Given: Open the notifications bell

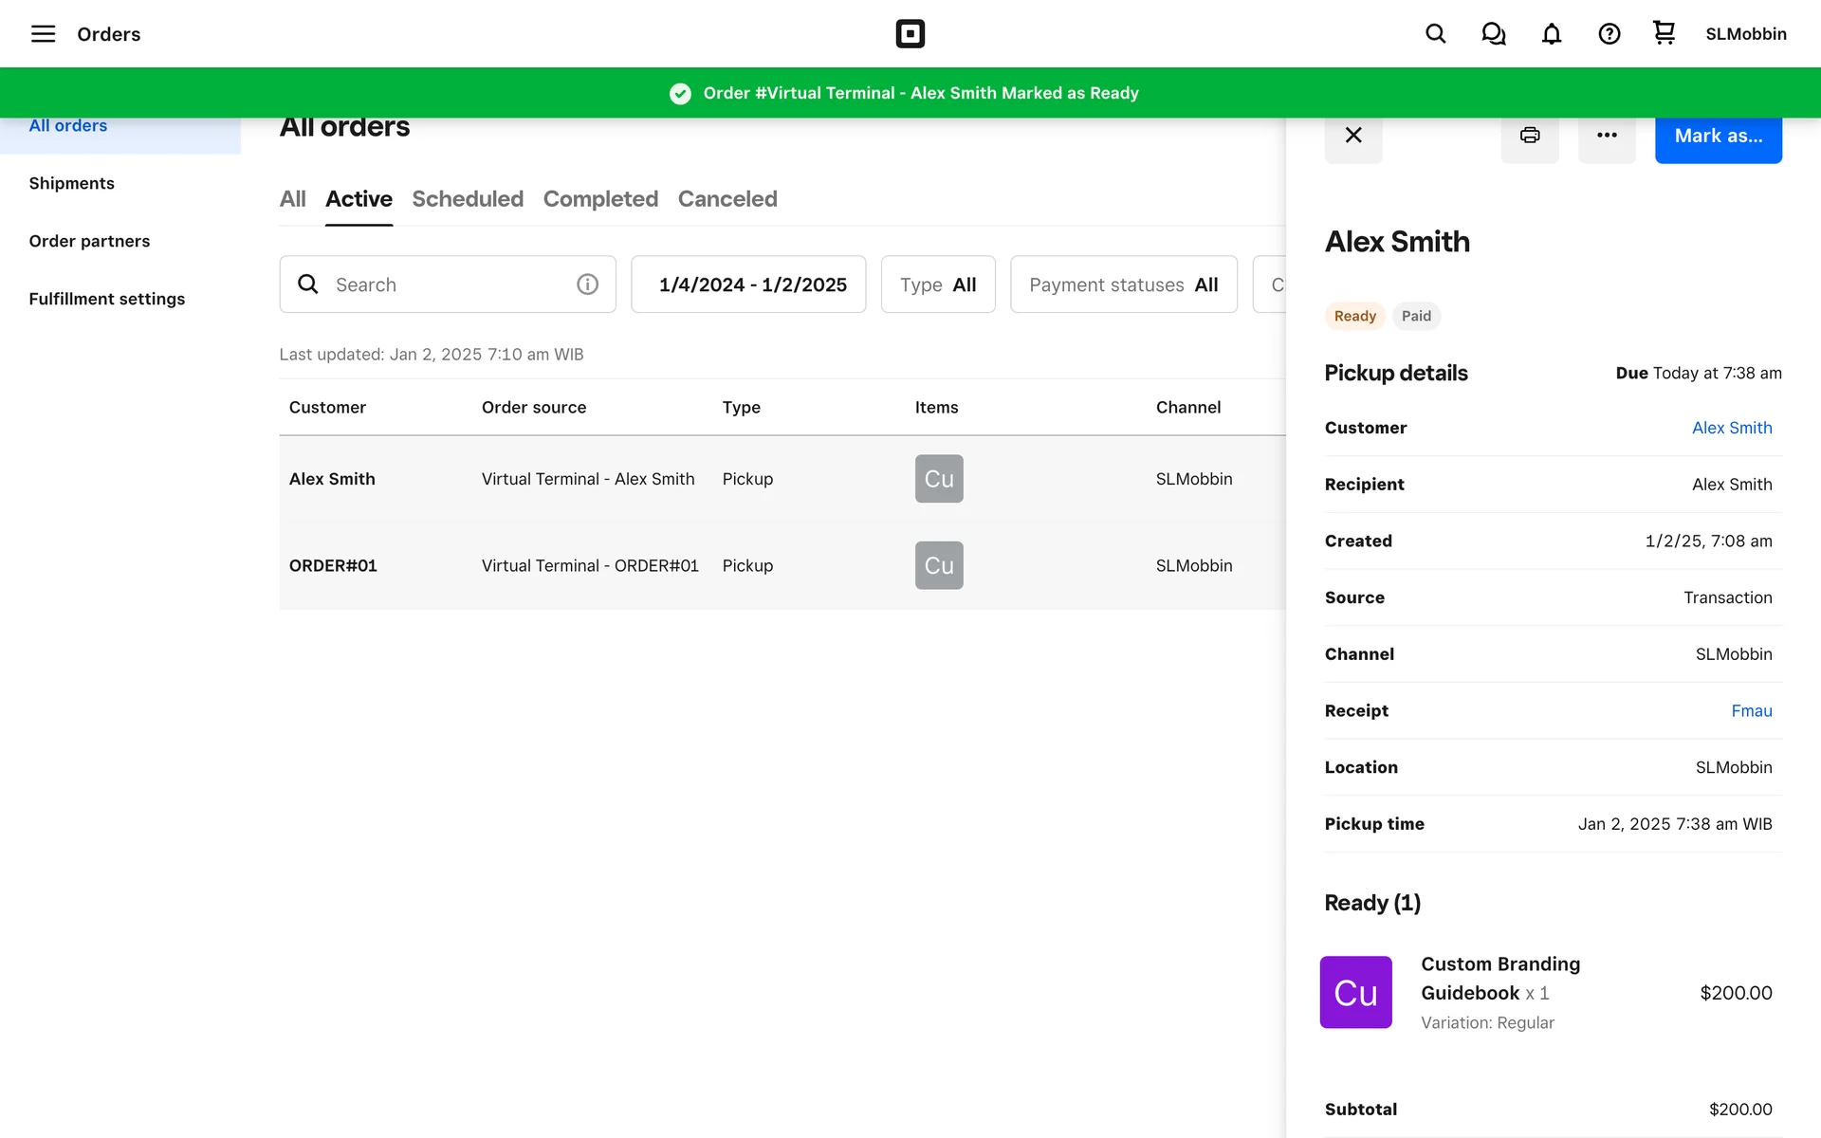Looking at the screenshot, I should (1551, 34).
